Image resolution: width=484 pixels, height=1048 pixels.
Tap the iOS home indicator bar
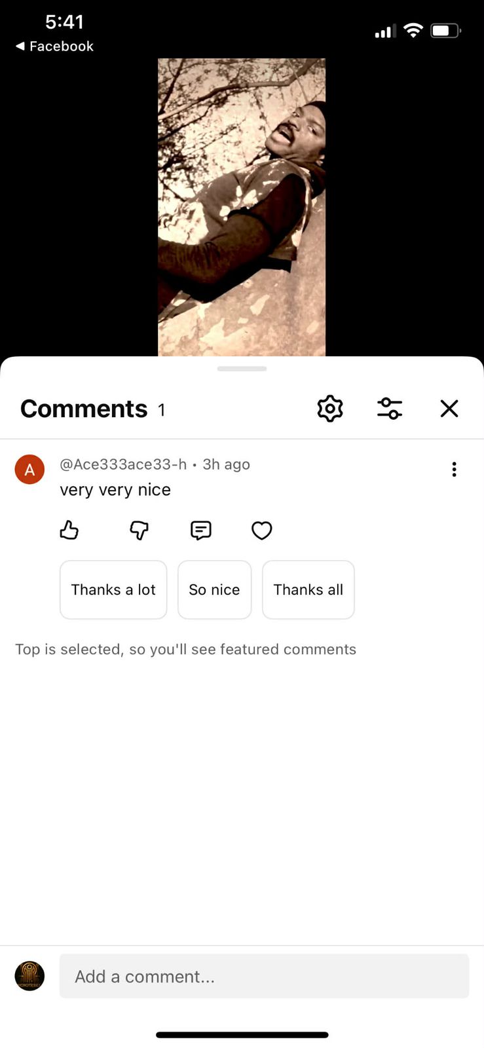[242, 1035]
